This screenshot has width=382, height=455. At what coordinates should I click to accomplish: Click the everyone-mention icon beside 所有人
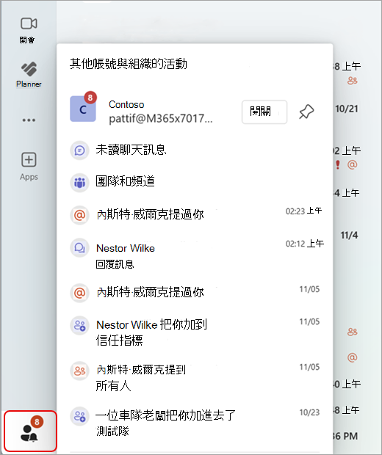pyautogui.click(x=79, y=371)
